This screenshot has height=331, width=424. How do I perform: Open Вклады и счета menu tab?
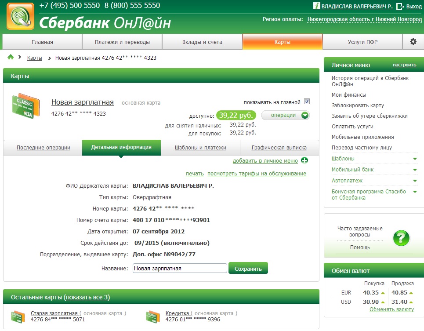(202, 42)
